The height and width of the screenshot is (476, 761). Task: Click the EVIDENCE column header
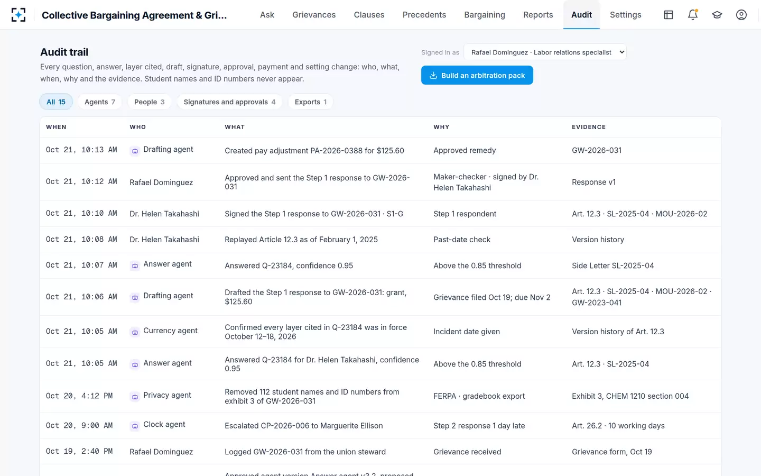[x=589, y=127]
